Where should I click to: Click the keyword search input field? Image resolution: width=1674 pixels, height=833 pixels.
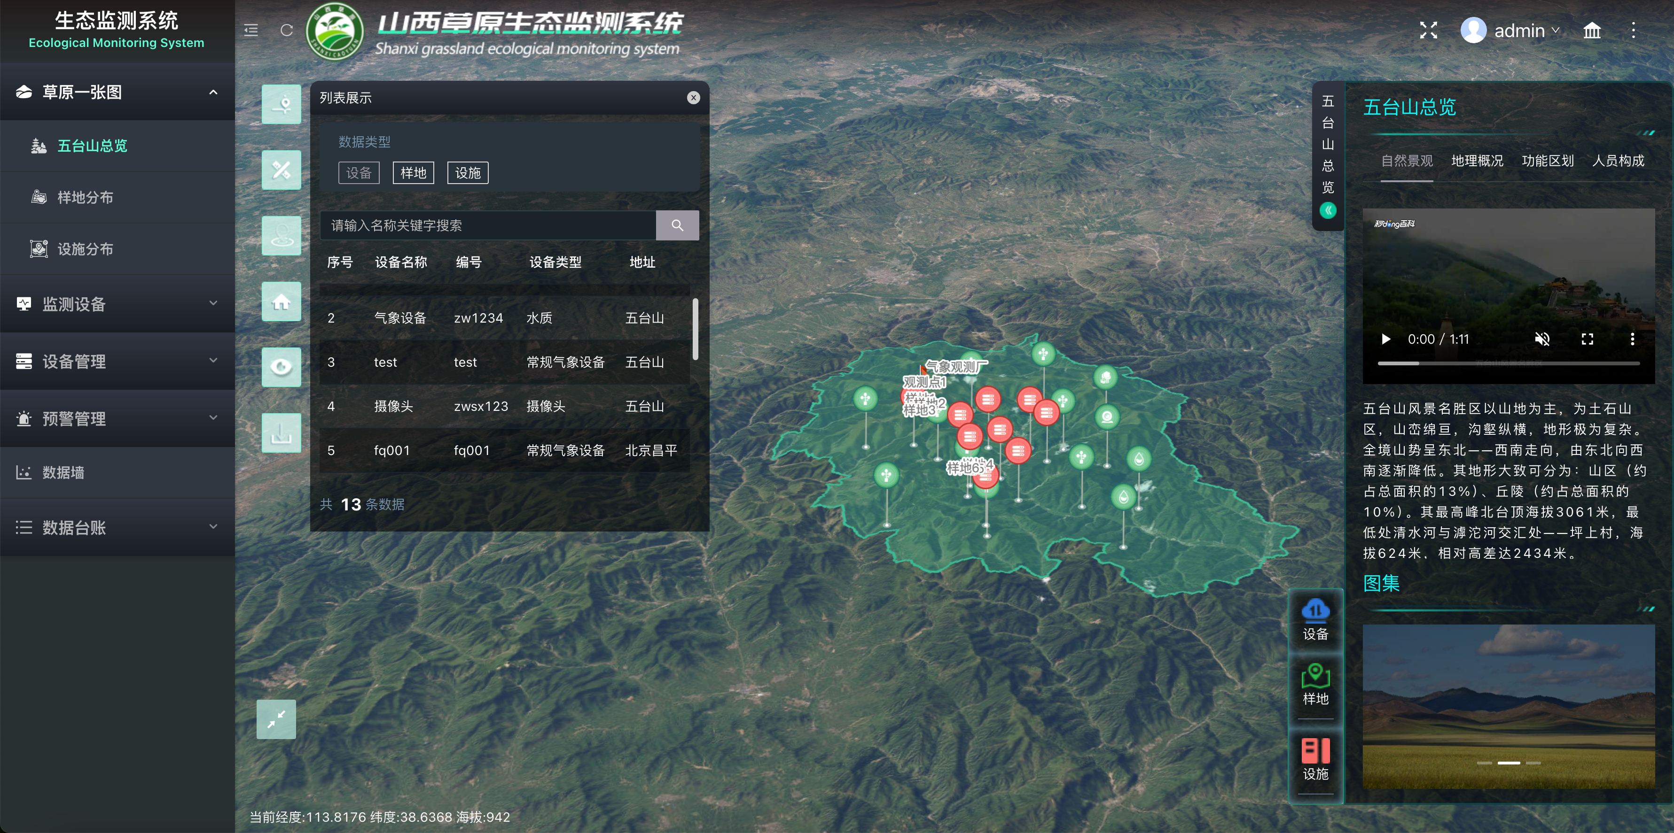tap(487, 225)
